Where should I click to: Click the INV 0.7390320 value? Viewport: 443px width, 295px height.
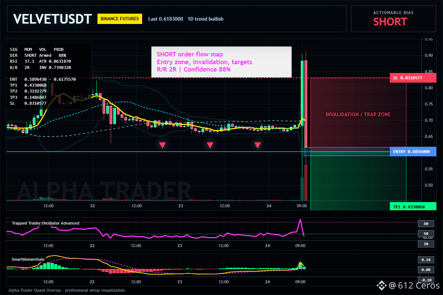(x=55, y=67)
